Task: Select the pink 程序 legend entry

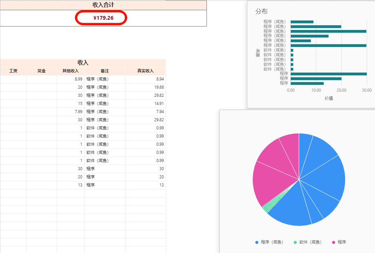Action: point(339,242)
